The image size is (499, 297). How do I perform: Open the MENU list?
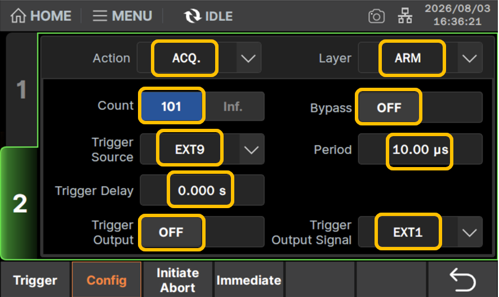coord(123,16)
